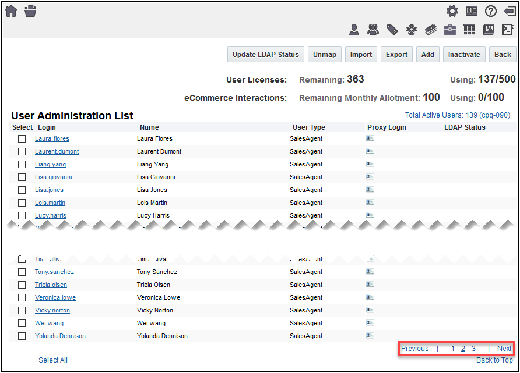Open the user groups icon
Screen dimensions: 520x373
(x=373, y=30)
